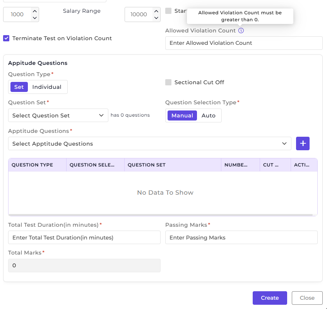Switch question type to Individual
This screenshot has height=309, width=327.
[47, 87]
